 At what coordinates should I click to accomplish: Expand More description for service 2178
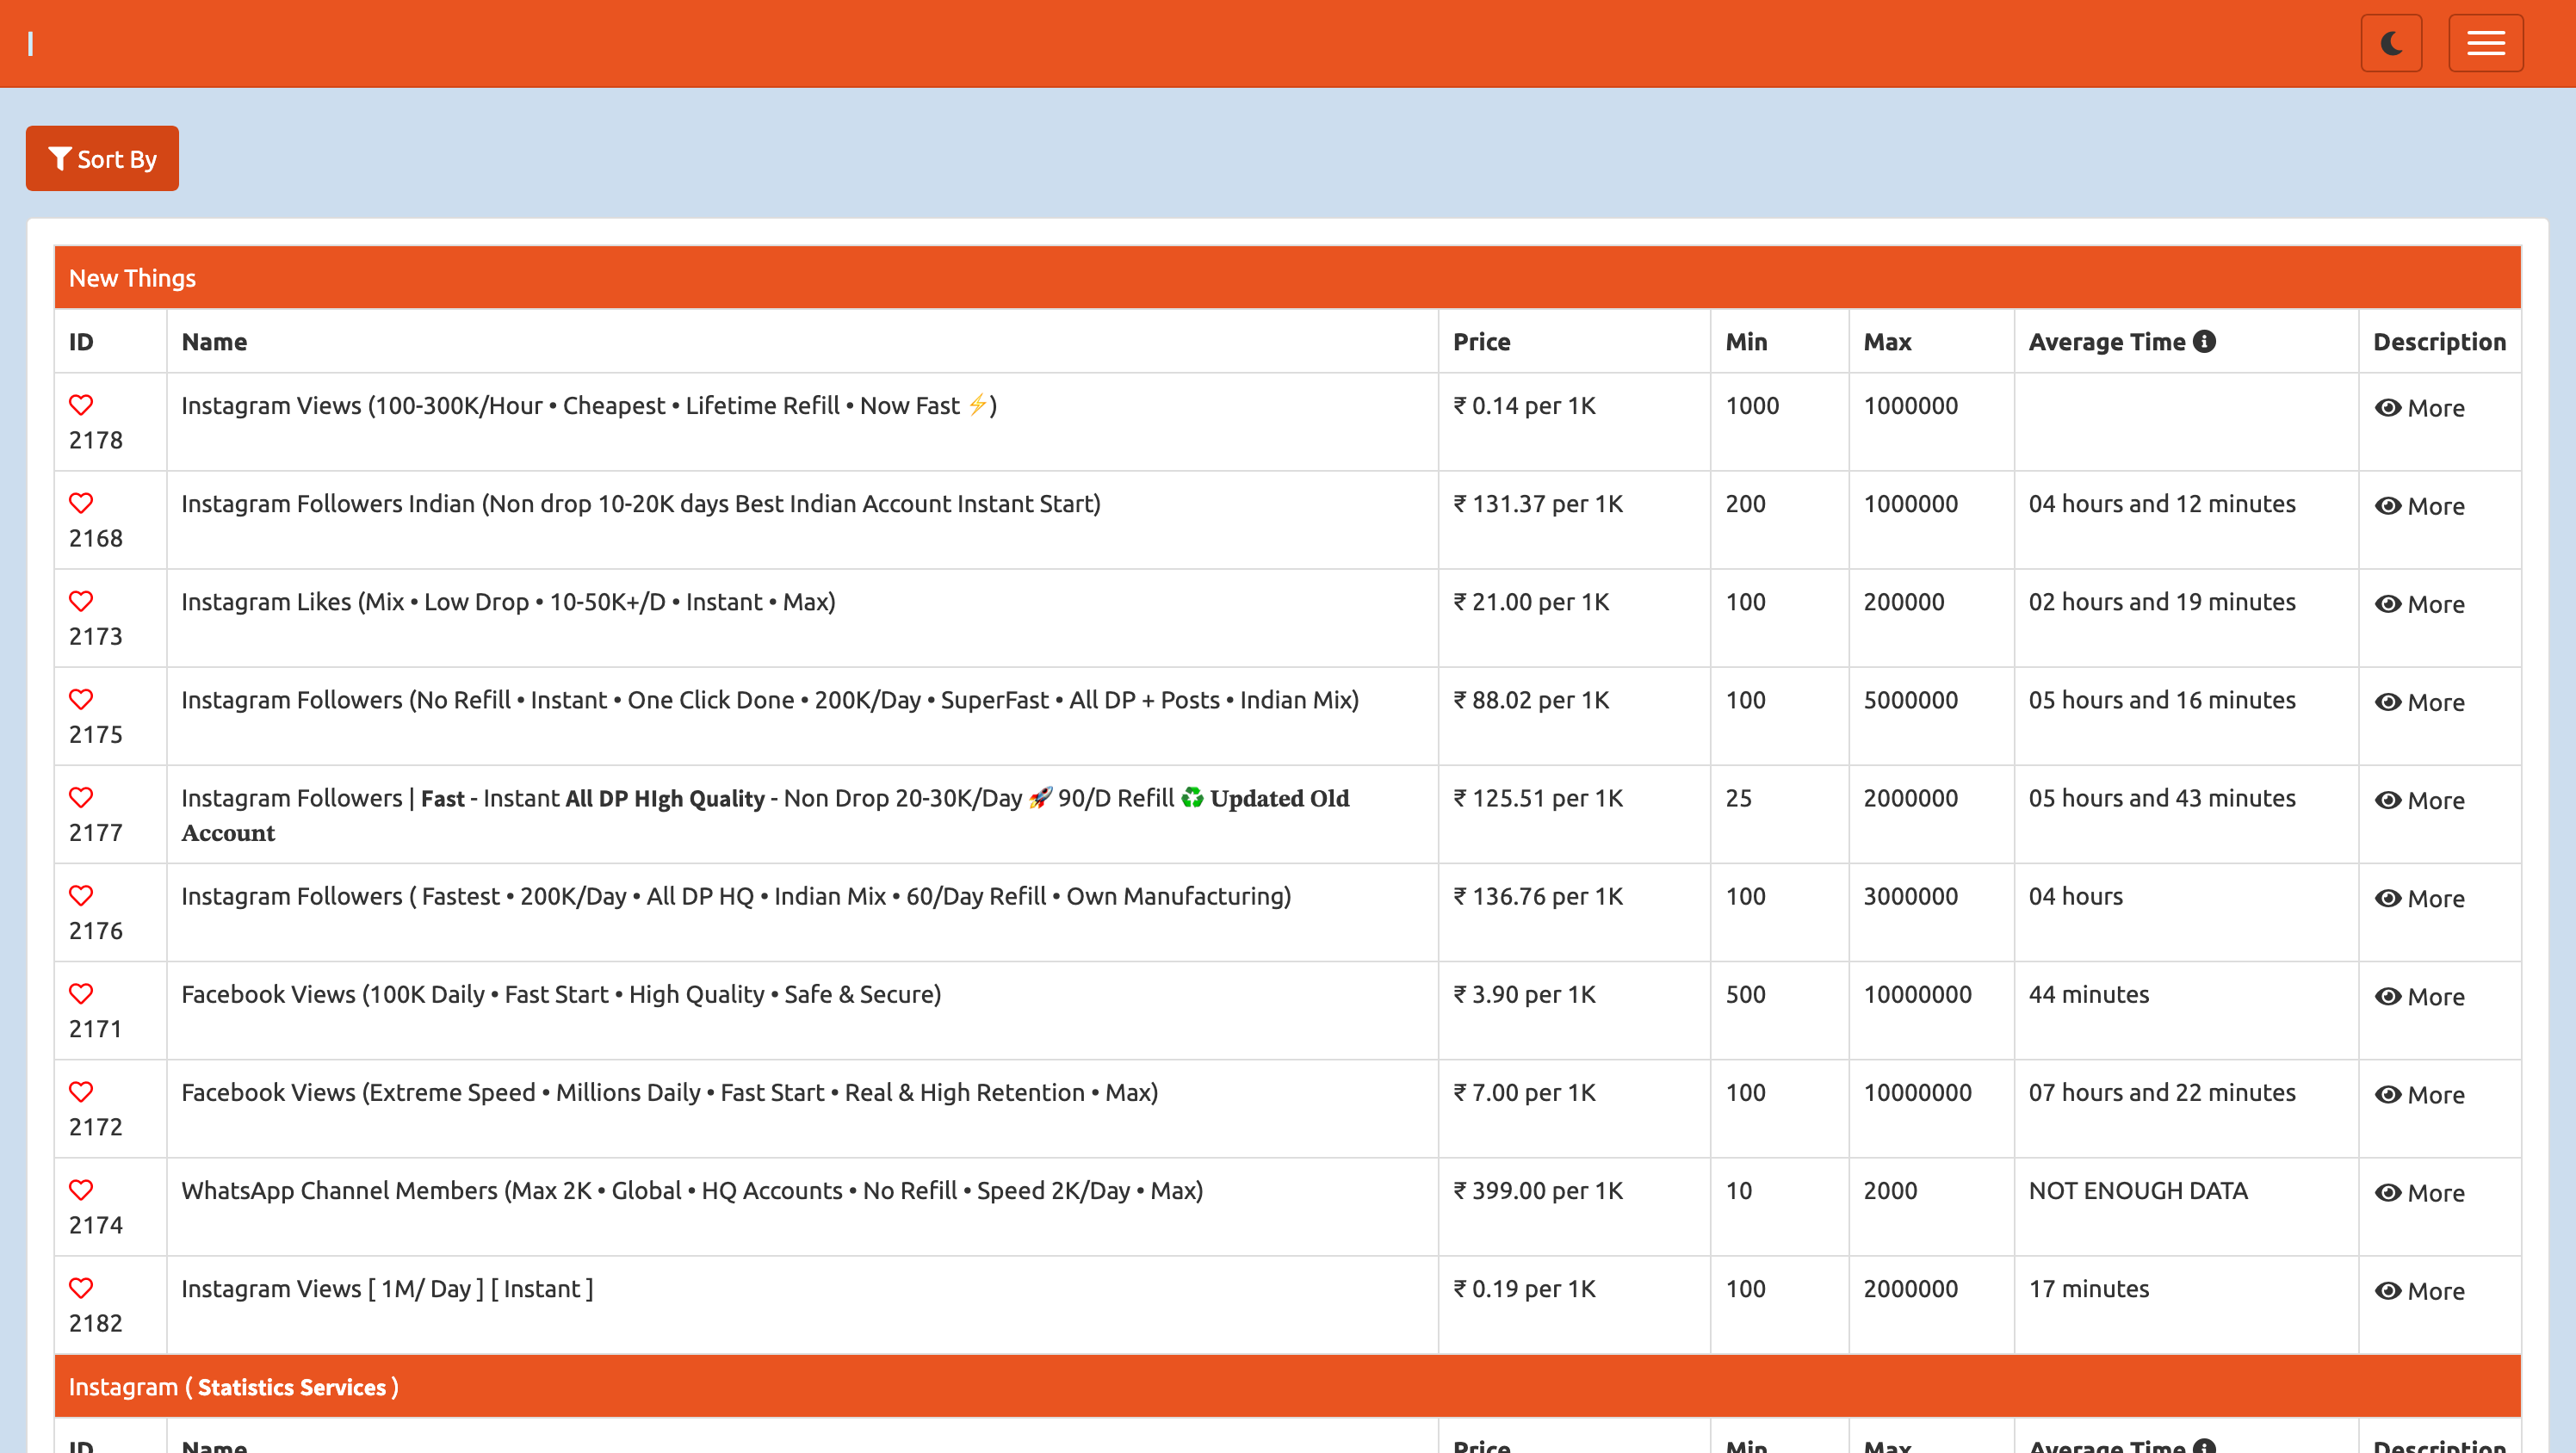point(2419,408)
